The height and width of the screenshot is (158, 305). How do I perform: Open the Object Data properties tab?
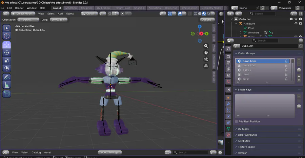228,129
